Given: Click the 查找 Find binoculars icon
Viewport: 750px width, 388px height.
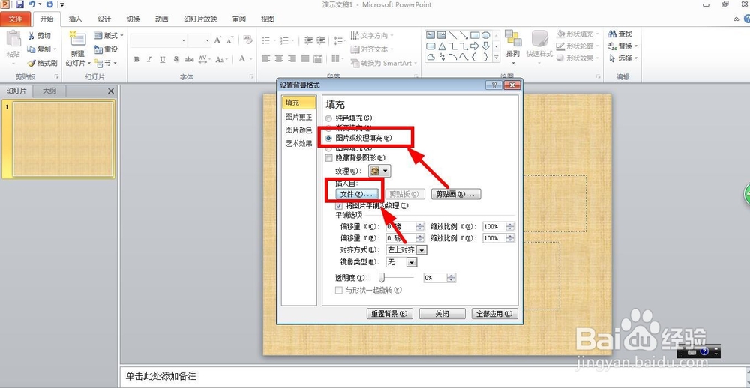Looking at the screenshot, I should 612,34.
